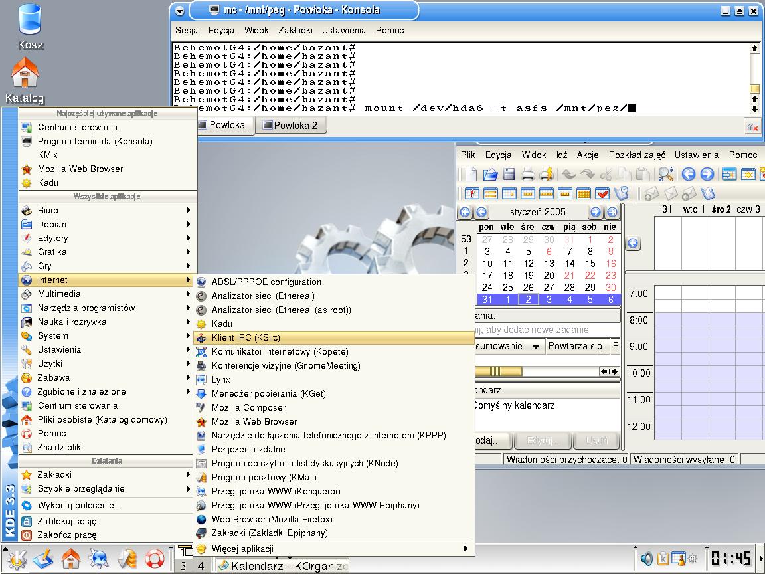Click the Find magnifier icon in KOrganizer

665,174
